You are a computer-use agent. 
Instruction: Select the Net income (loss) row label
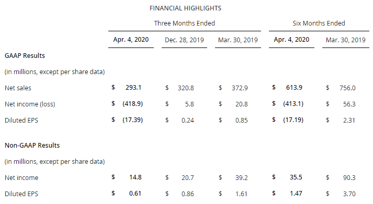pyautogui.click(x=30, y=104)
